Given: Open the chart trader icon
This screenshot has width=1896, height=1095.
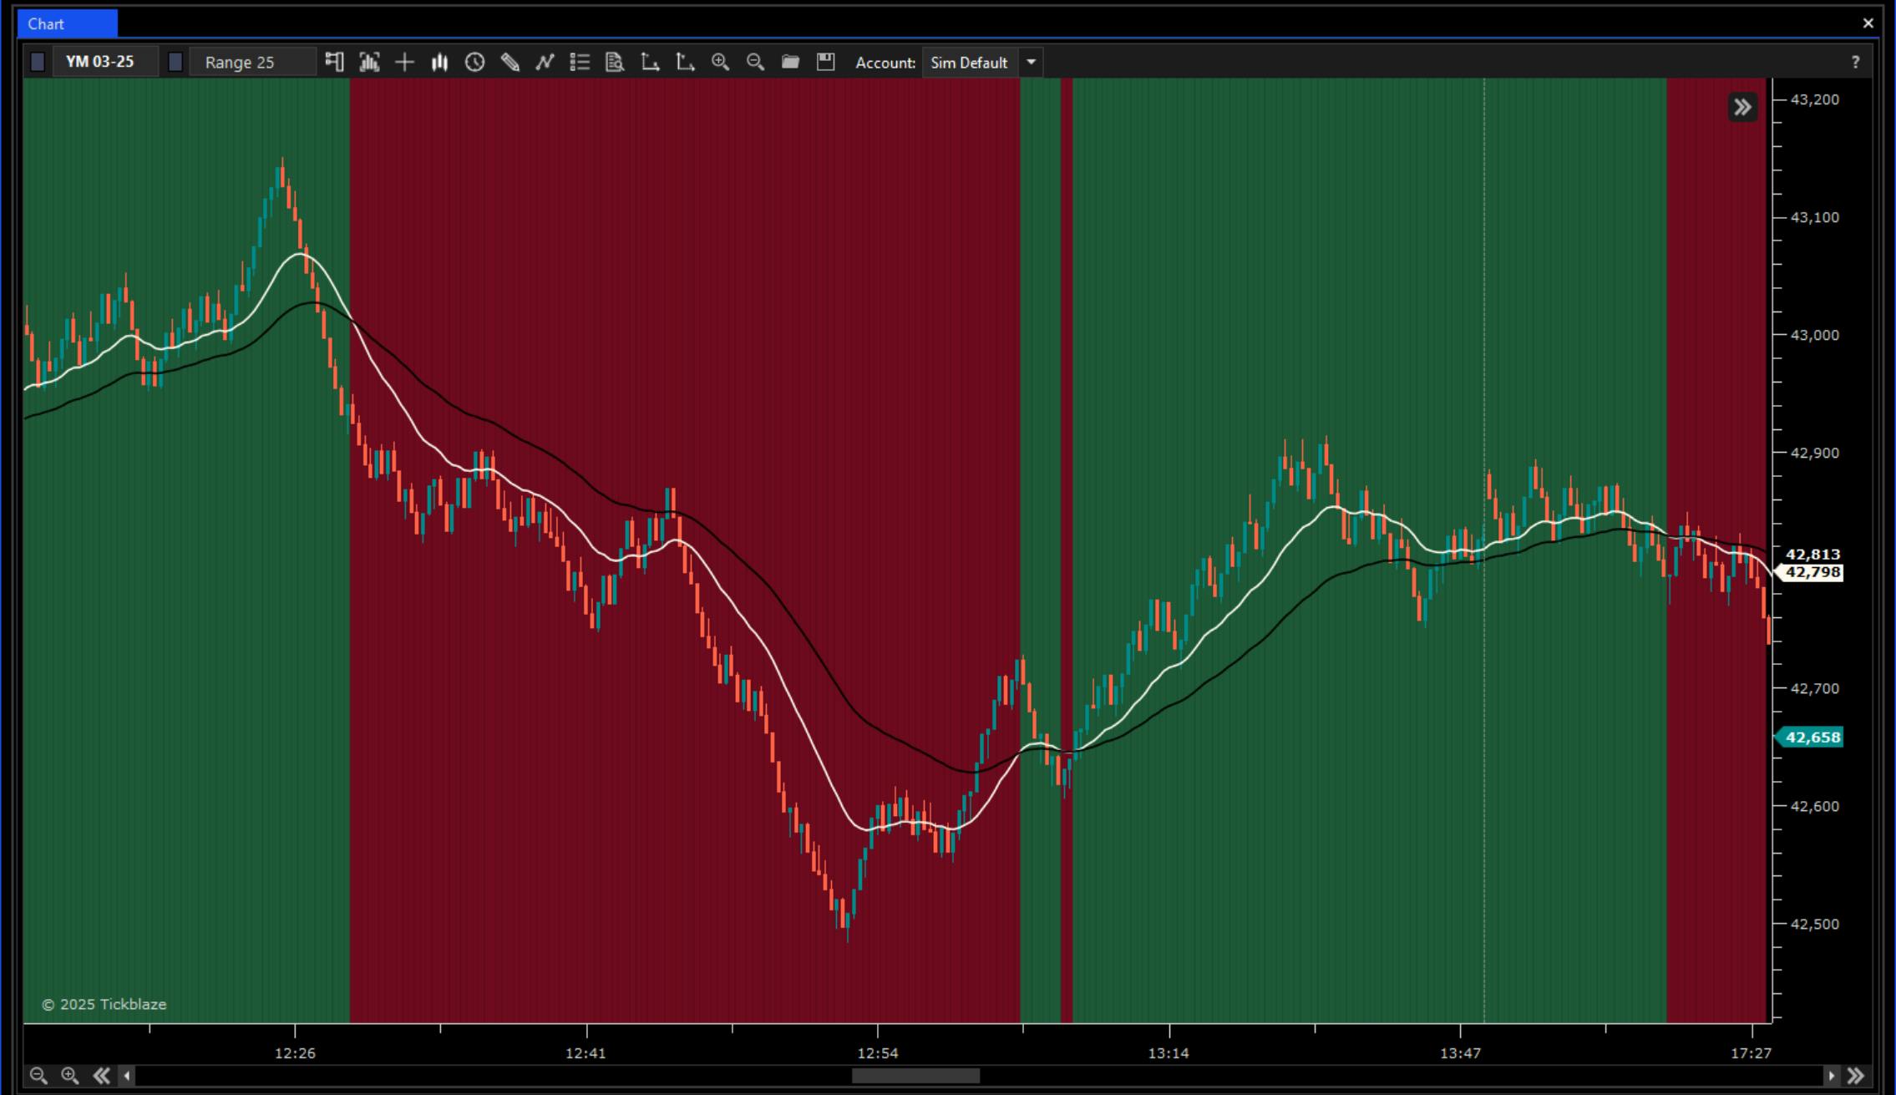Looking at the screenshot, I should click(x=334, y=62).
